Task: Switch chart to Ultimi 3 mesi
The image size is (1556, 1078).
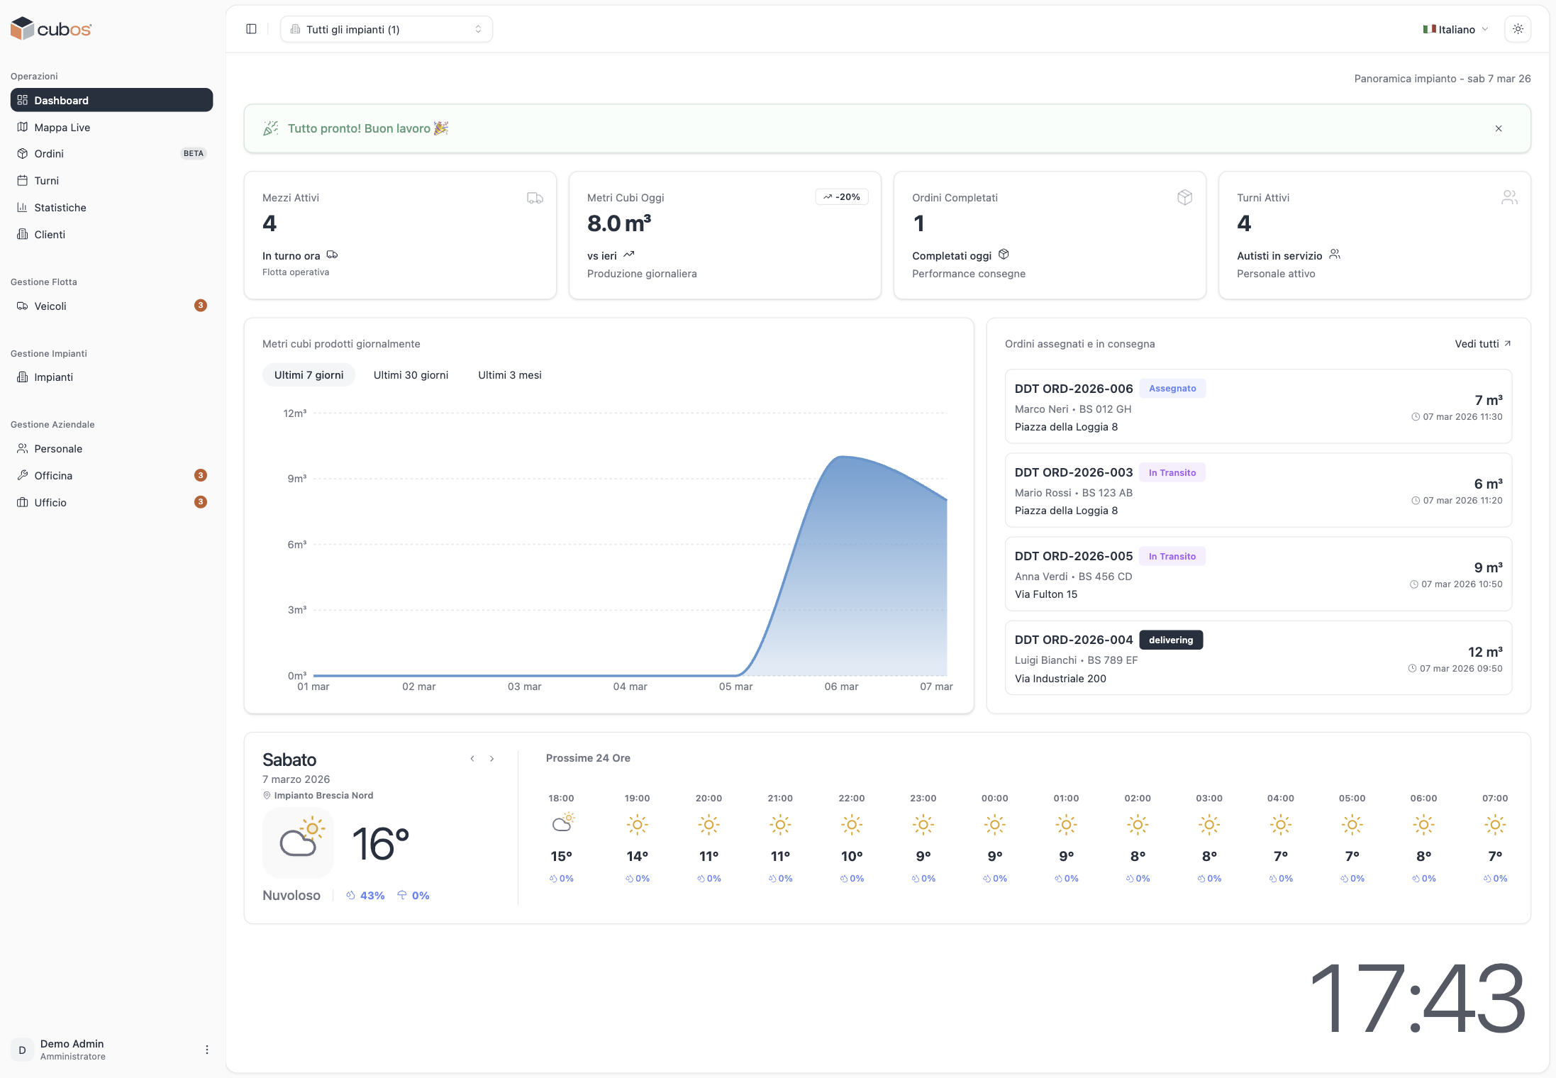Action: 509,375
